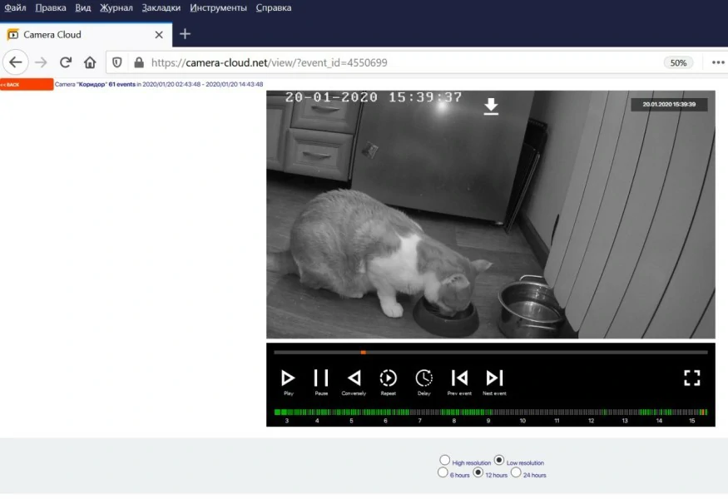Switch to 6 hours timeline view
Screen dimensions: 728x499
pyautogui.click(x=443, y=472)
